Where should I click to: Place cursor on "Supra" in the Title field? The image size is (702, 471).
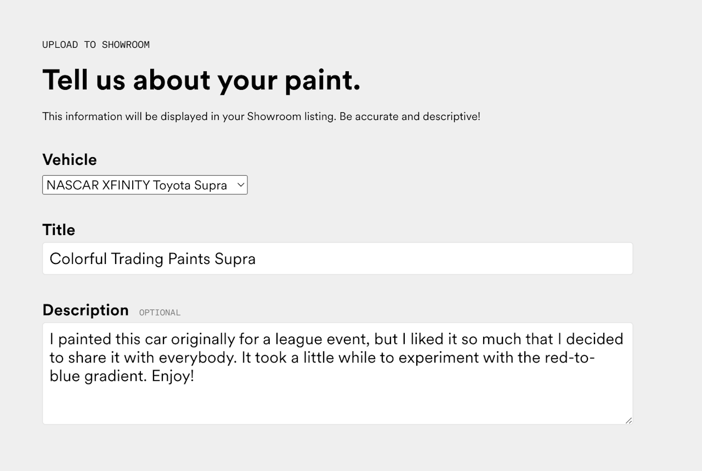(x=235, y=259)
